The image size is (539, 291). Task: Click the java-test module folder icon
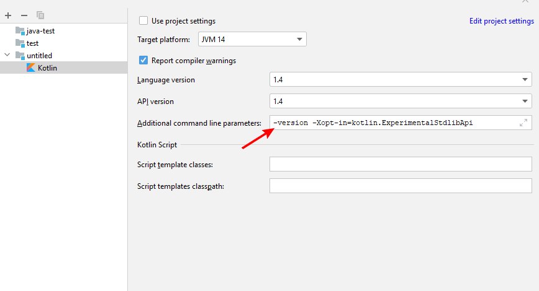pos(20,31)
